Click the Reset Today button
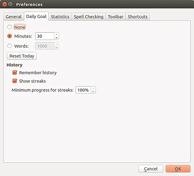 point(22,56)
